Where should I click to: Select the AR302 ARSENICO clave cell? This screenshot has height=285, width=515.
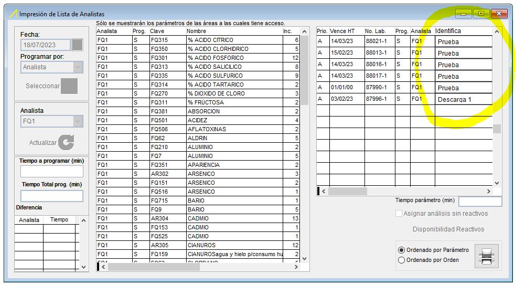[x=167, y=174]
